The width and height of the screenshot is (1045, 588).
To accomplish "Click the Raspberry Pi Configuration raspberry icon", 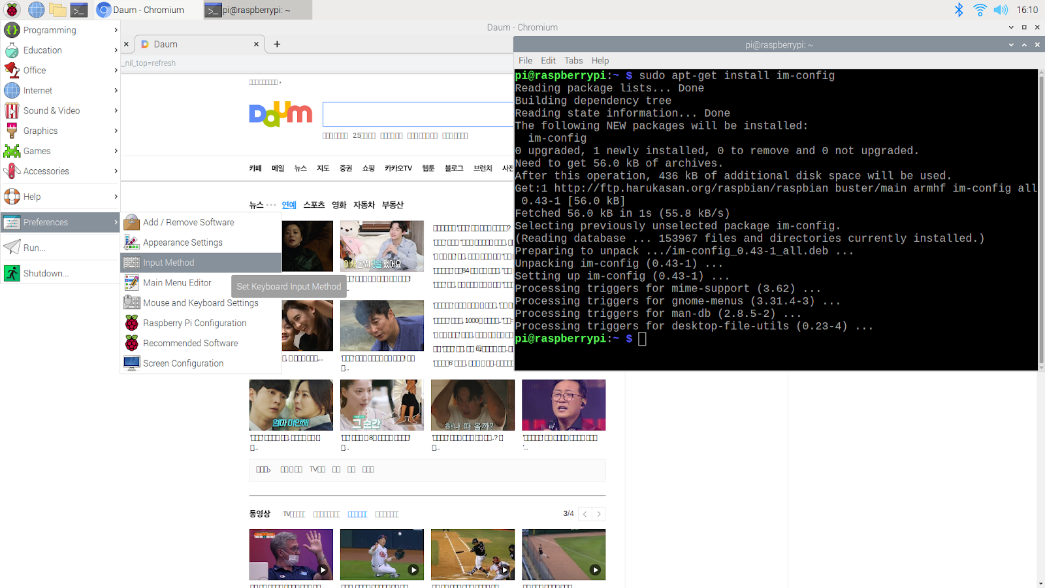I will click(132, 323).
